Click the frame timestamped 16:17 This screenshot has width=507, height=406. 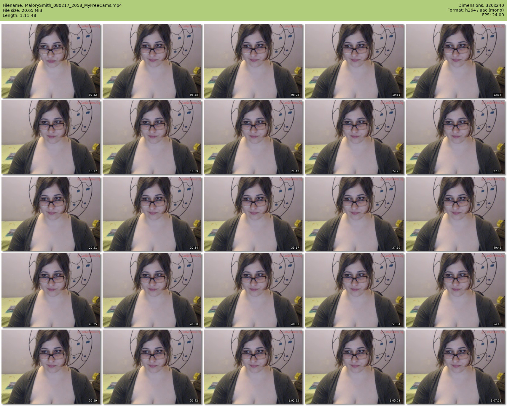click(51, 137)
